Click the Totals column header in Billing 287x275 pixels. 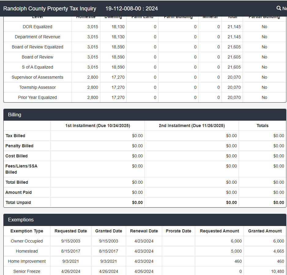click(x=262, y=126)
